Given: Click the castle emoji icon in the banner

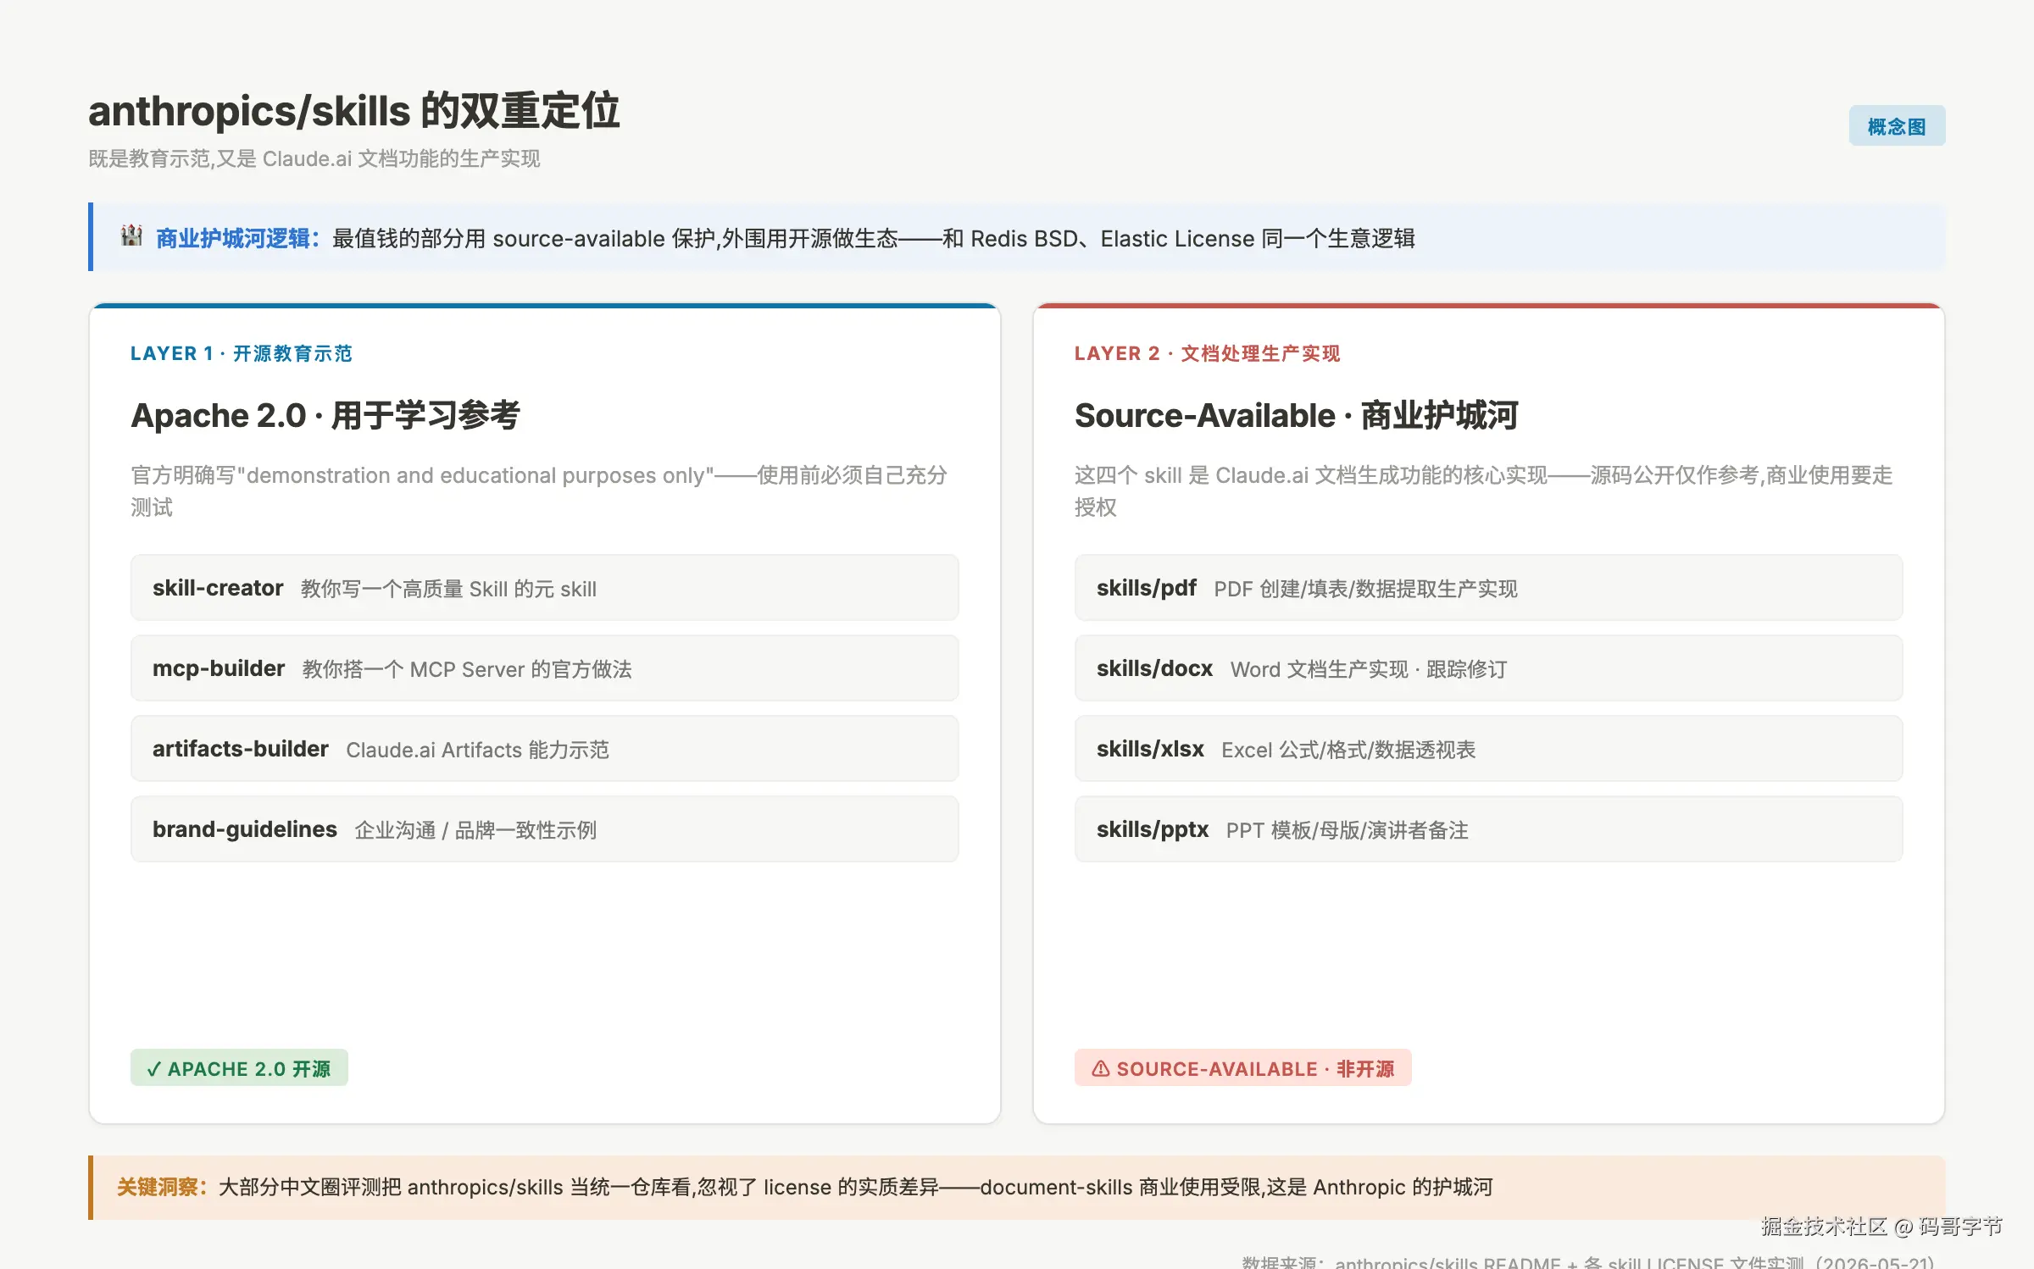Looking at the screenshot, I should click(131, 236).
